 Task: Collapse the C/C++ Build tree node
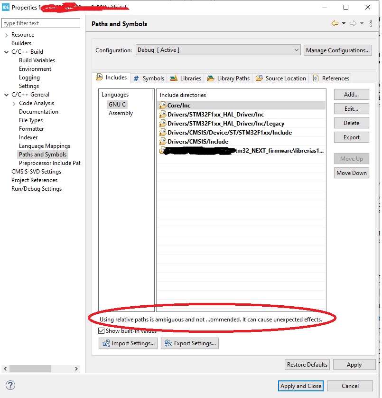(7, 52)
